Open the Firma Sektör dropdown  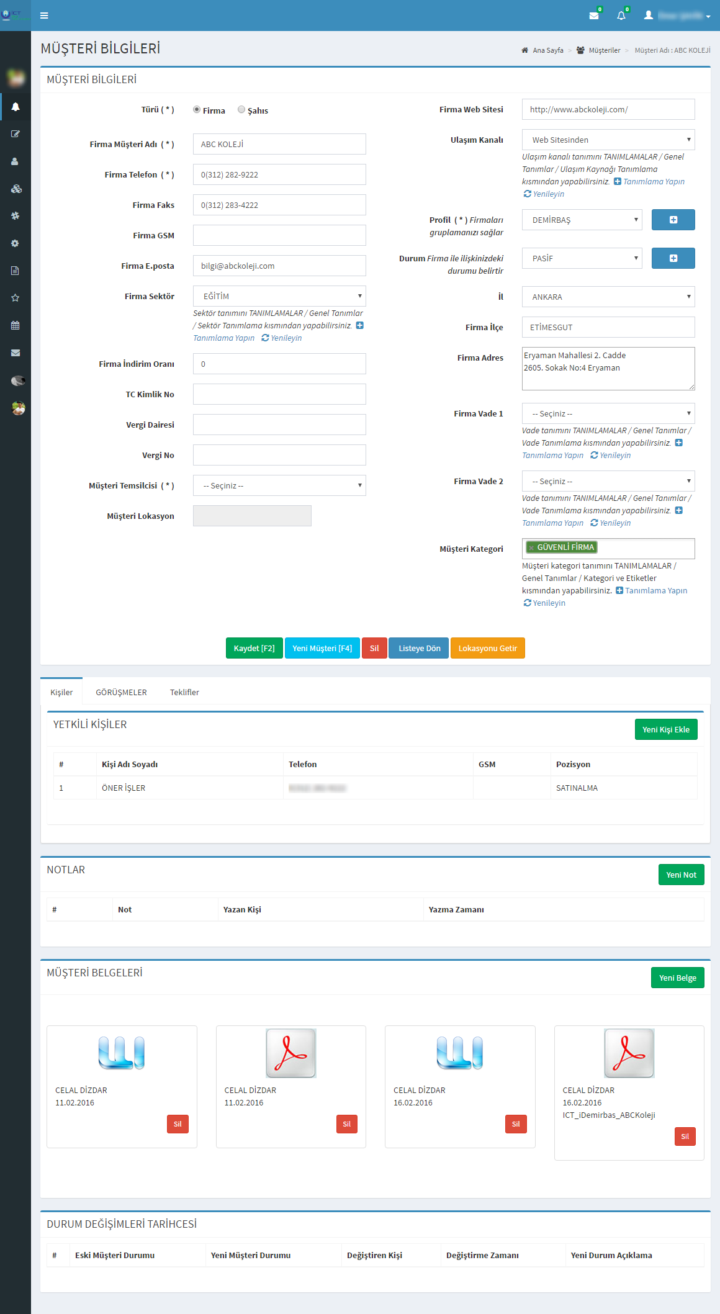coord(279,296)
